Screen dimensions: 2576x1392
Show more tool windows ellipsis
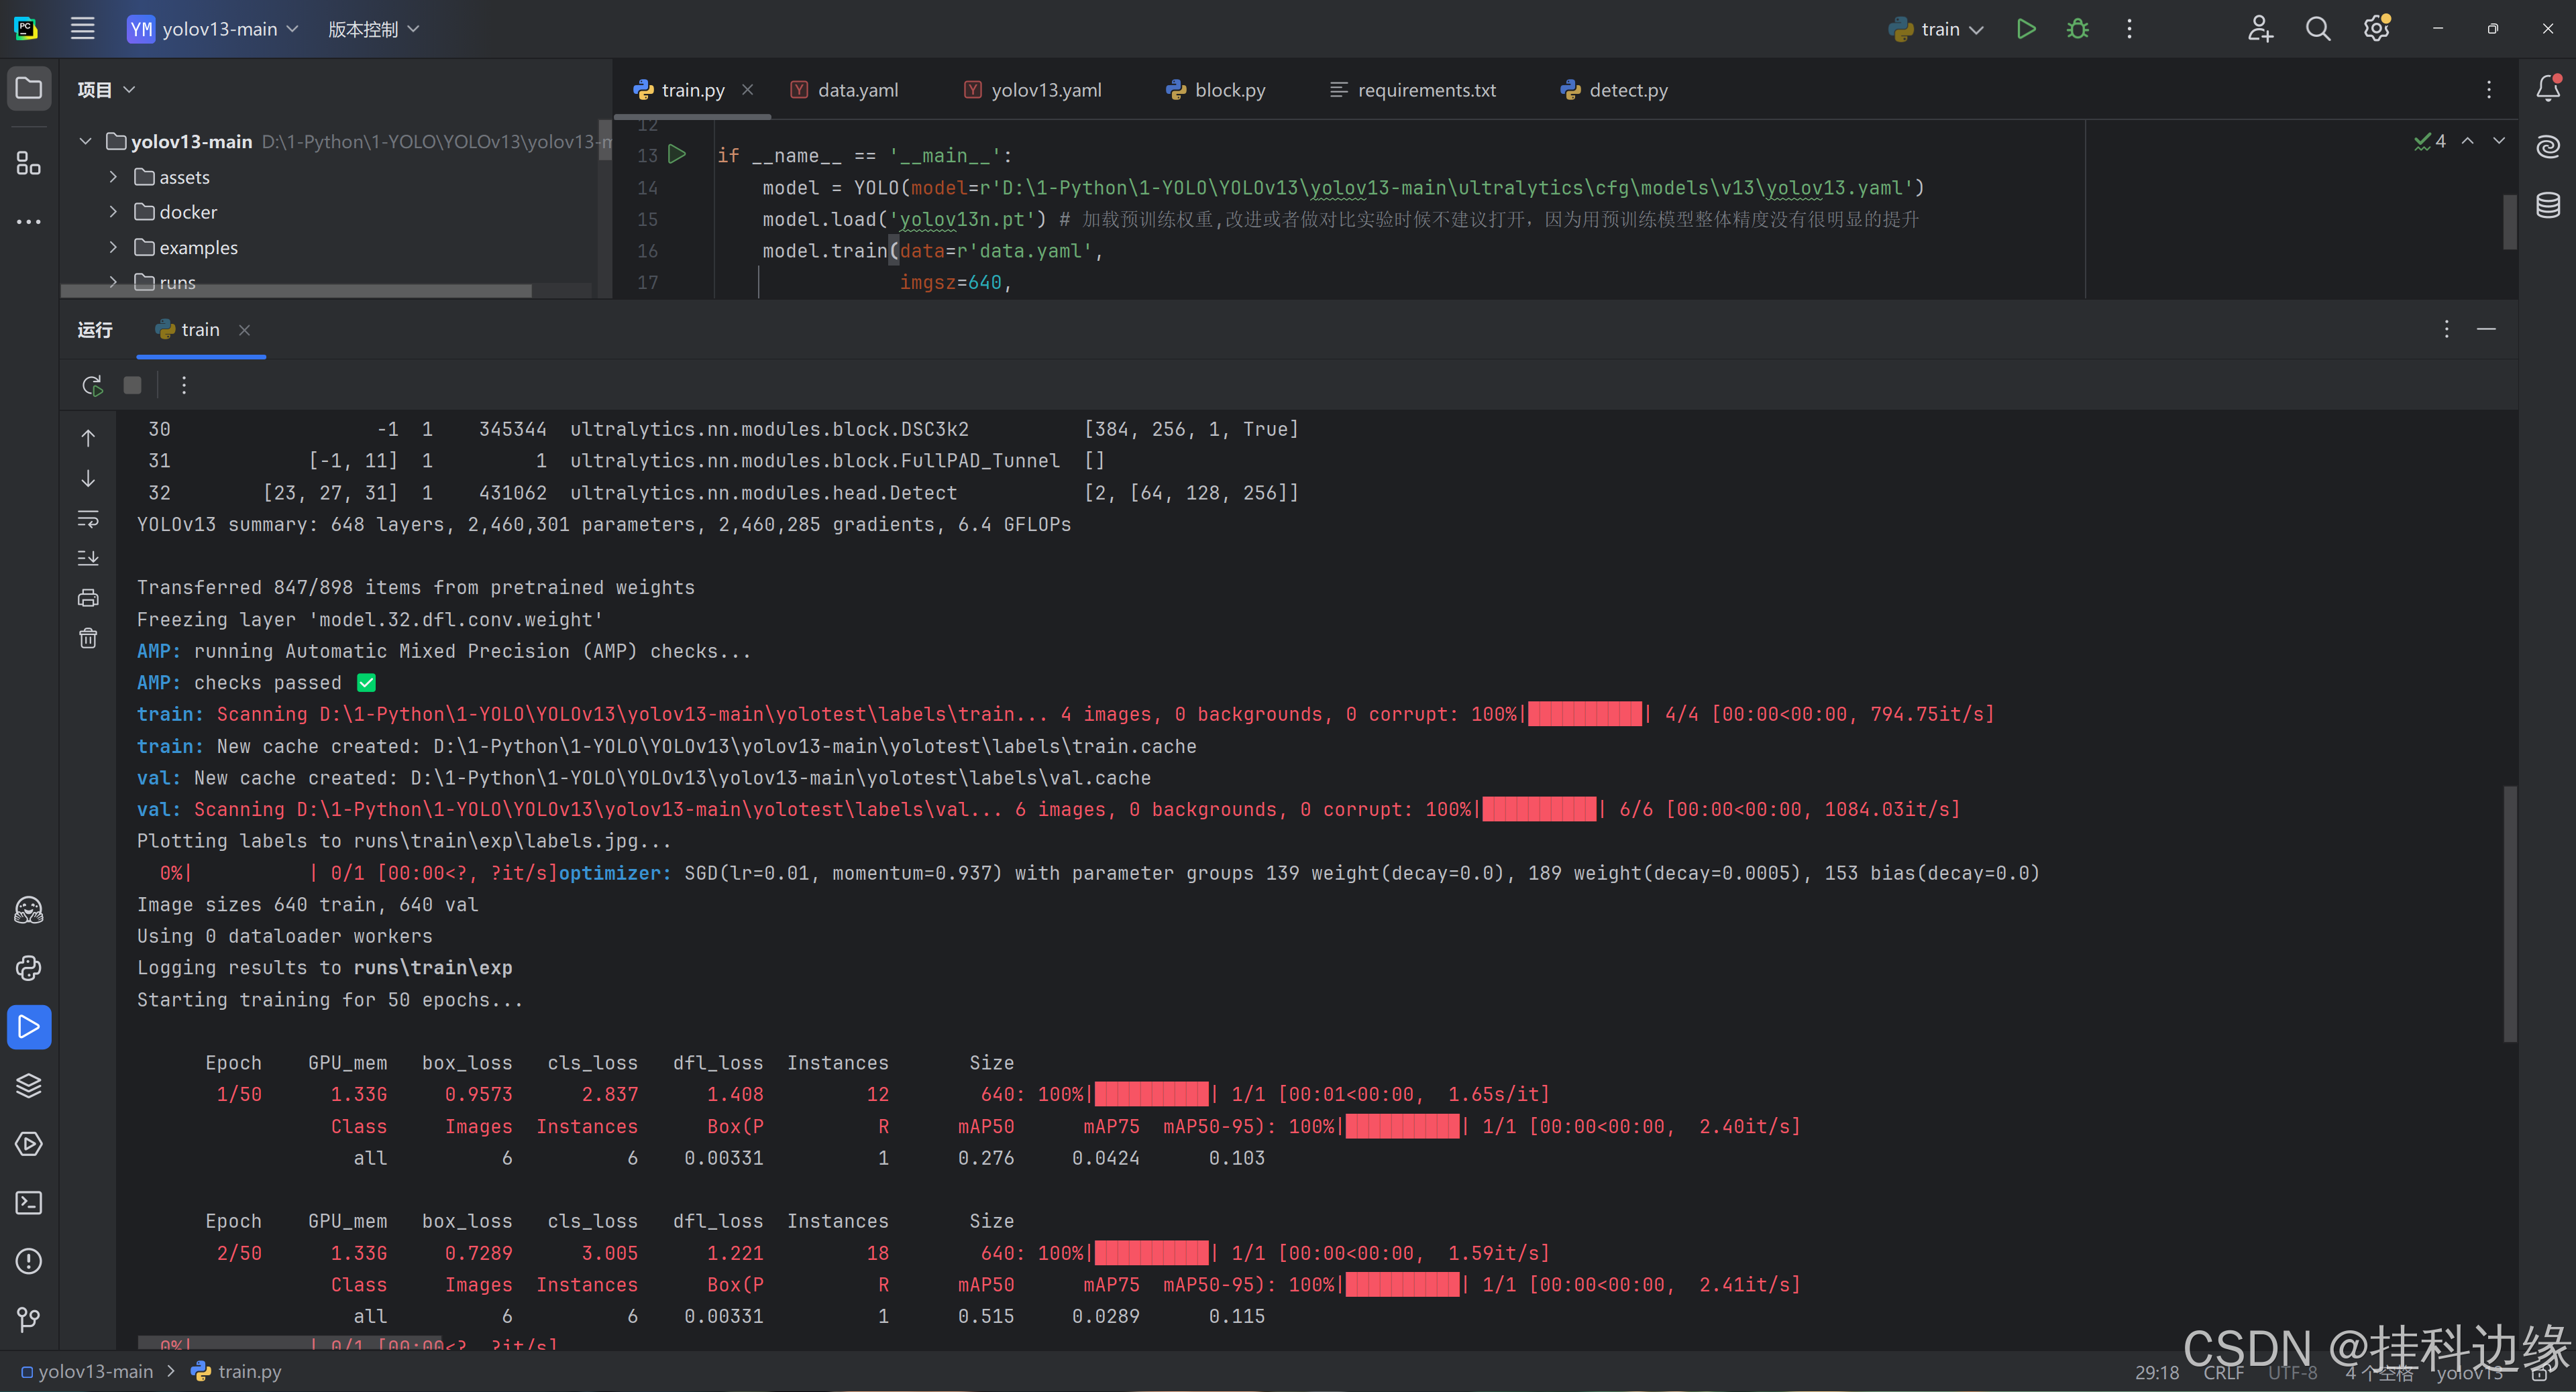29,221
